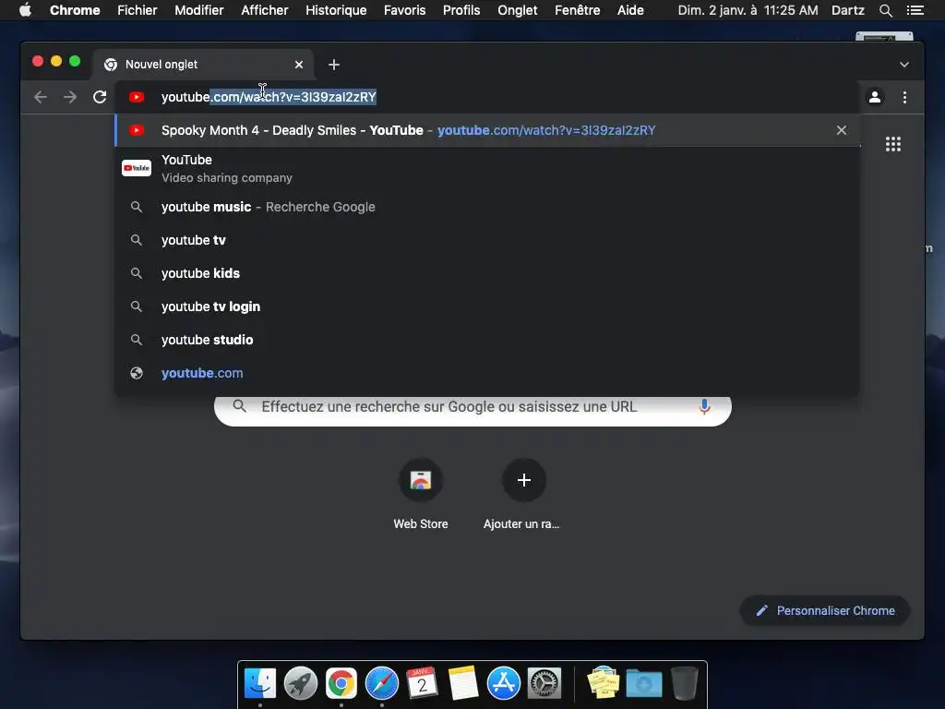This screenshot has width=945, height=709.
Task: Select the youtube tv login suggestion
Action: [487, 306]
